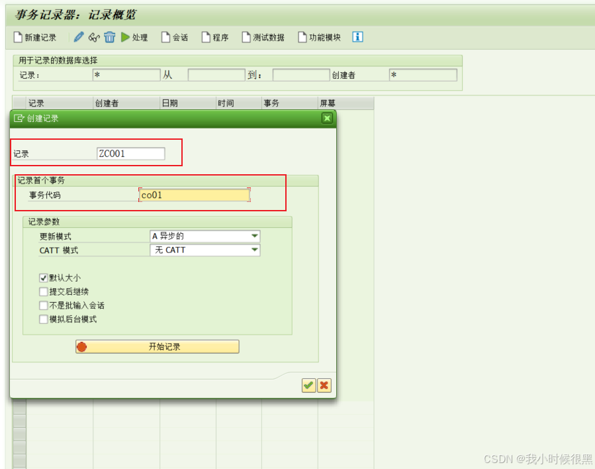This screenshot has width=595, height=469.
Task: Click the 事务 column header
Action: (290, 103)
